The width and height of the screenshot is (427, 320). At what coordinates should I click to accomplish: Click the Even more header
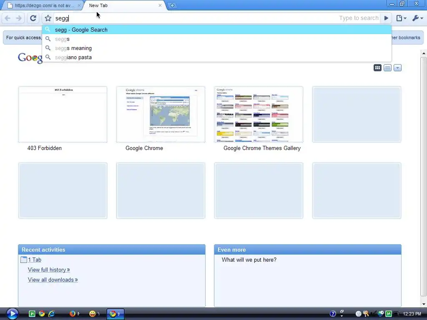[308, 250]
